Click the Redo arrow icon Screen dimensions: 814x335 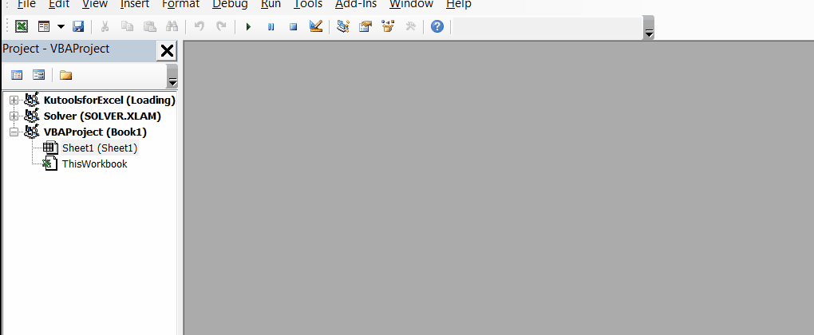(221, 26)
